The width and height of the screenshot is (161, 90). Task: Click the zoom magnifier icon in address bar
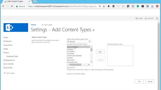tap(100, 6)
